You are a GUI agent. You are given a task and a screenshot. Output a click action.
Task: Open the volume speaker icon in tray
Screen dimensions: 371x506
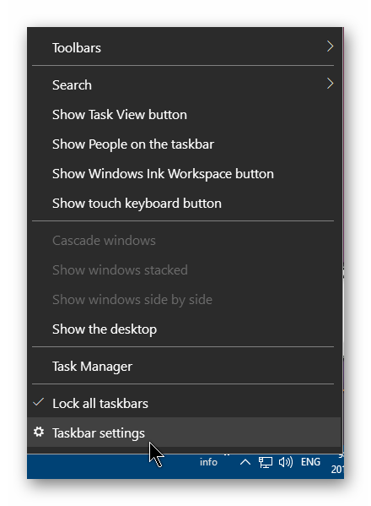click(285, 462)
